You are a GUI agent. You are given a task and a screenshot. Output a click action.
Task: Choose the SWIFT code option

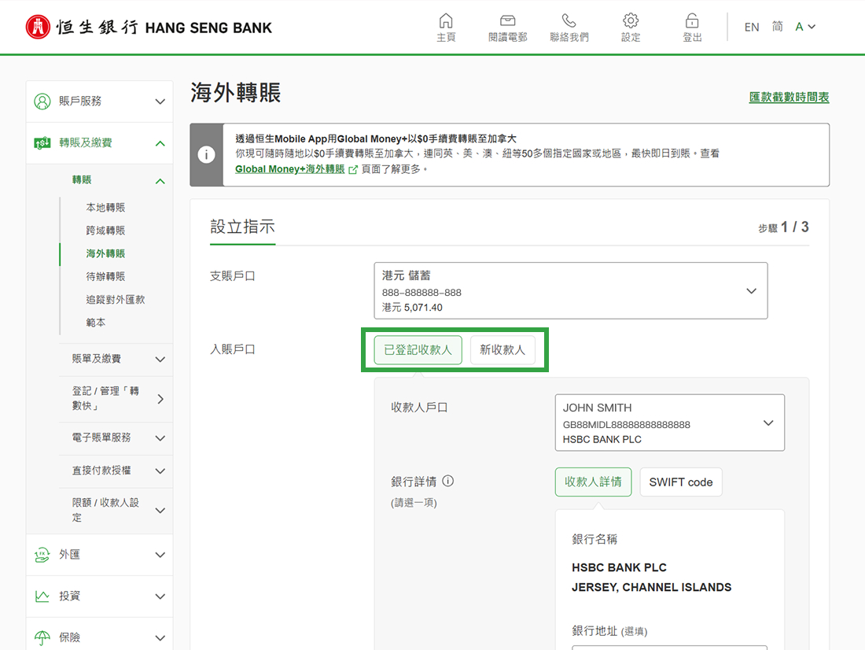pyautogui.click(x=680, y=482)
